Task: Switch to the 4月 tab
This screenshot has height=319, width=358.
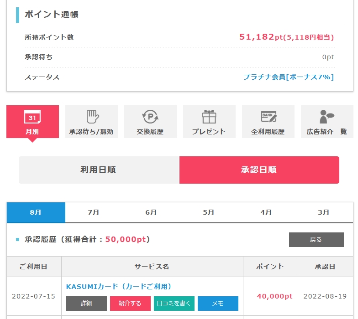Action: click(266, 212)
